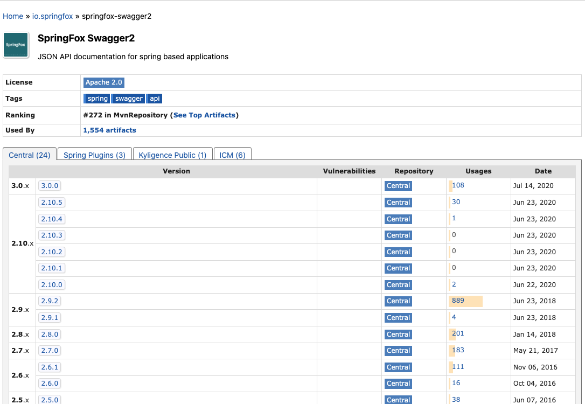The image size is (585, 404).
Task: Click Central badge in 2.8.0 row
Action: point(398,334)
